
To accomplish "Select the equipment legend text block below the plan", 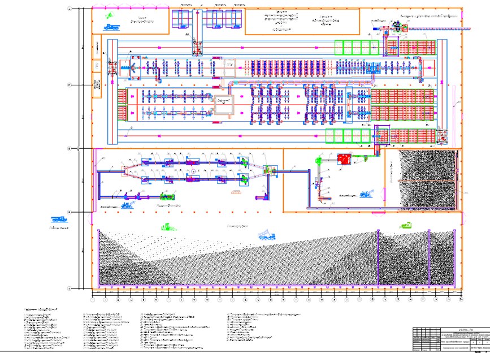I will click(x=163, y=329).
